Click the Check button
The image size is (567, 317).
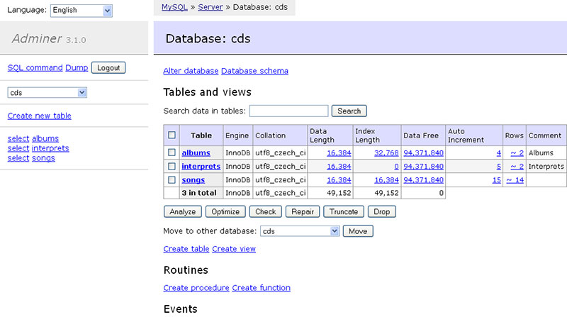coord(265,212)
